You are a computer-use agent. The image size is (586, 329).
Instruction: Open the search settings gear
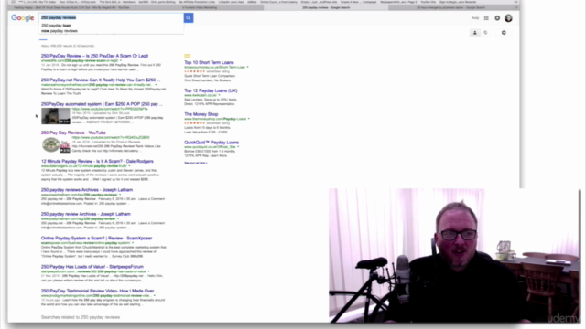pos(504,33)
